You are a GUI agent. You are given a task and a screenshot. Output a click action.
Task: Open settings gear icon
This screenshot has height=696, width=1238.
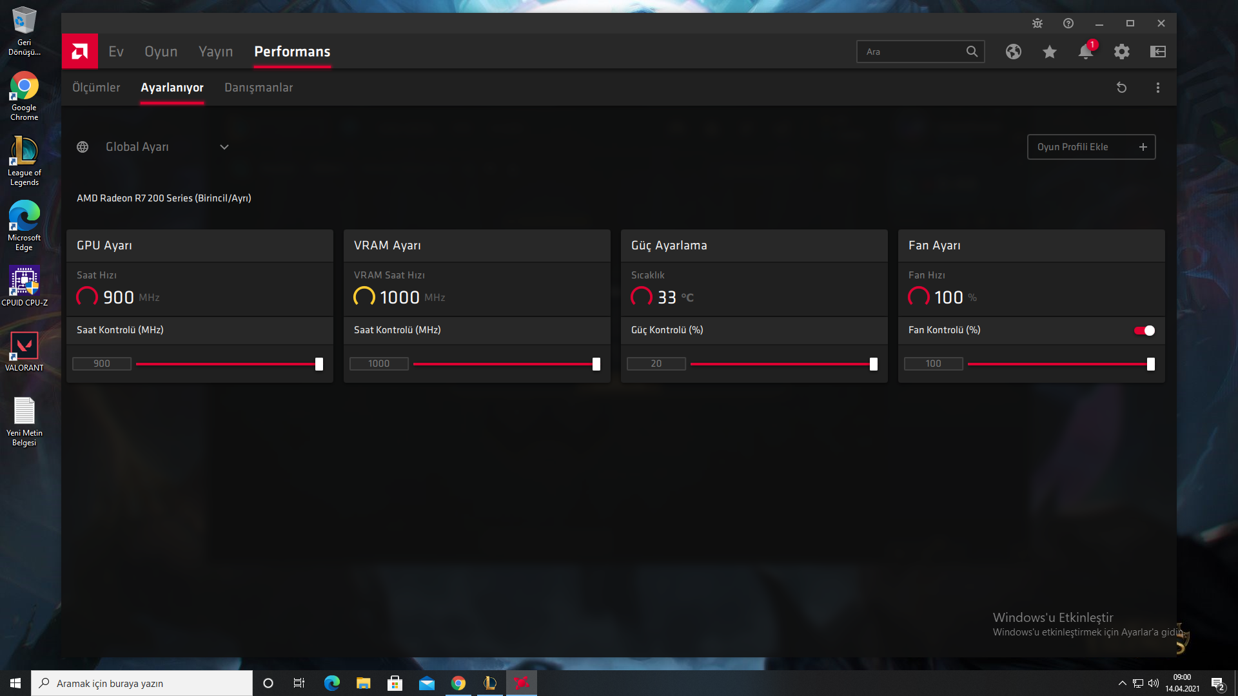pos(1121,52)
